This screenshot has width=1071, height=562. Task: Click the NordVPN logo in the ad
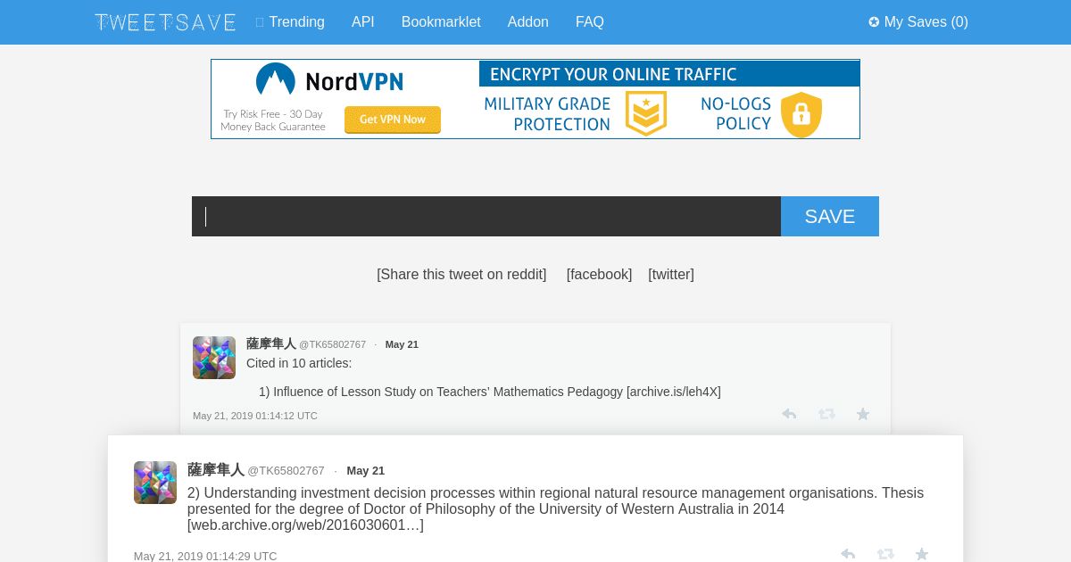coord(329,81)
